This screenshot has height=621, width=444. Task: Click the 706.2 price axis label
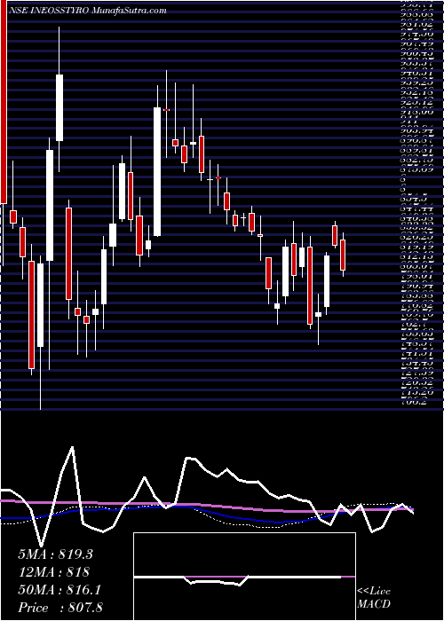416,403
